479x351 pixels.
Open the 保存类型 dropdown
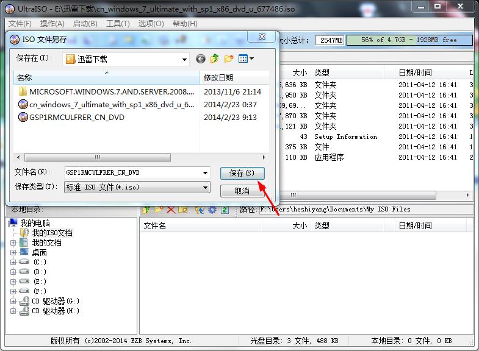pos(205,187)
